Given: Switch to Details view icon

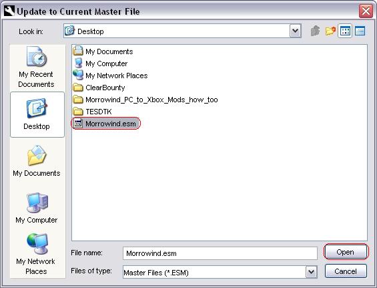Looking at the screenshot, I should click(x=360, y=31).
